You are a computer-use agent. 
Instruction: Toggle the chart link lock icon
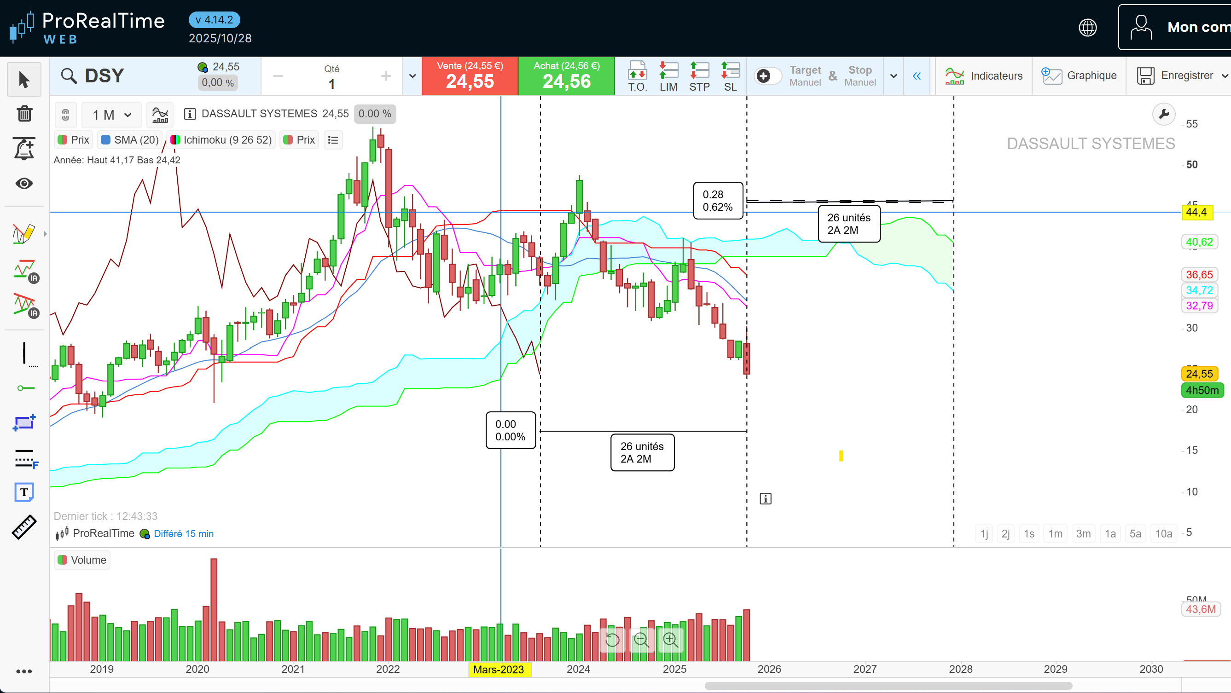(x=65, y=115)
